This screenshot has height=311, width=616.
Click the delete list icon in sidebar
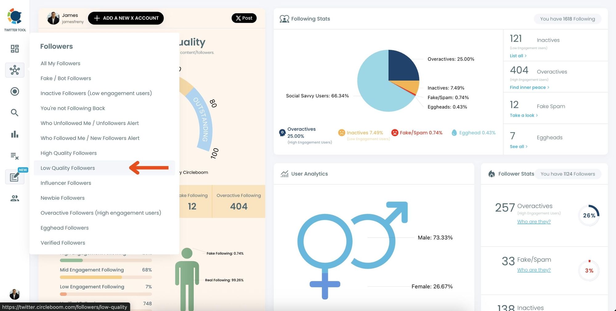click(x=14, y=156)
